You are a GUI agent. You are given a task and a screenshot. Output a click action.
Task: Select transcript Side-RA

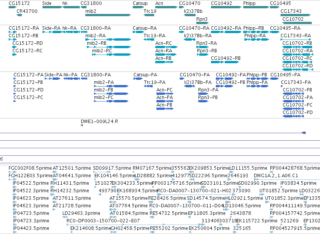[x=52, y=28]
